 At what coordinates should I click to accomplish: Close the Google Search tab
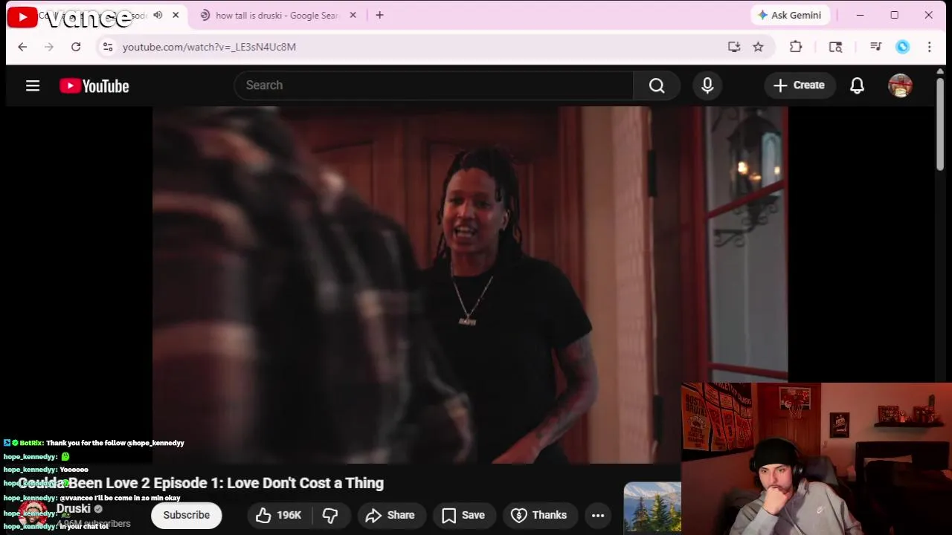[x=353, y=15]
